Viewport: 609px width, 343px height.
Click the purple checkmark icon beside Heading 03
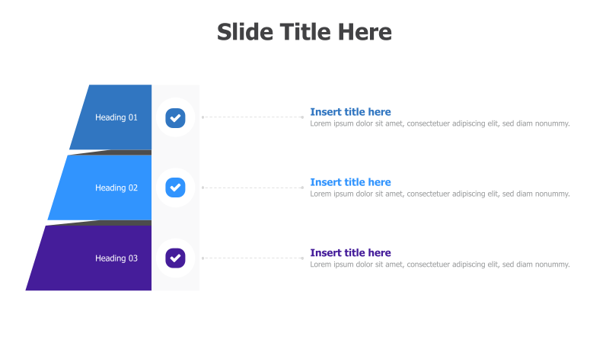[x=175, y=258]
